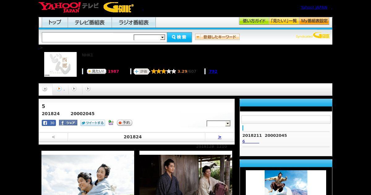
Task: Expand the 登録したキーワード dropdown
Action: [x=217, y=37]
